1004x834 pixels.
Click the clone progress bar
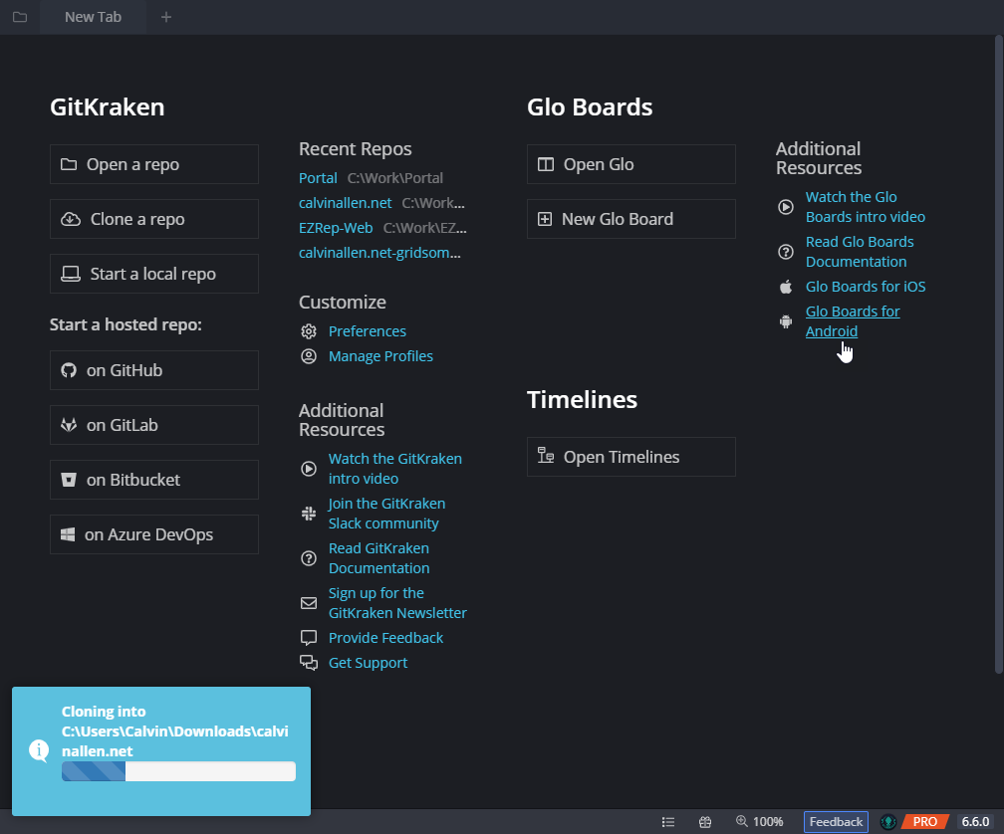(x=178, y=771)
